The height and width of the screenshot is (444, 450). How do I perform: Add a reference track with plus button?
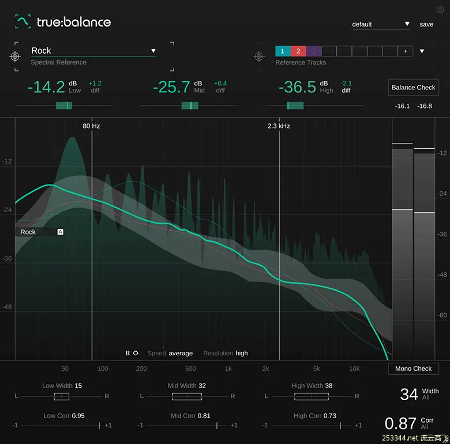click(405, 51)
